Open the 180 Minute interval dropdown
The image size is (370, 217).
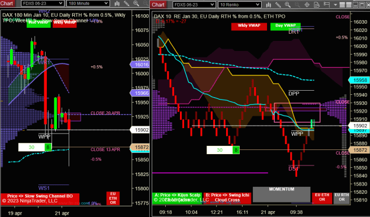coord(88,4)
